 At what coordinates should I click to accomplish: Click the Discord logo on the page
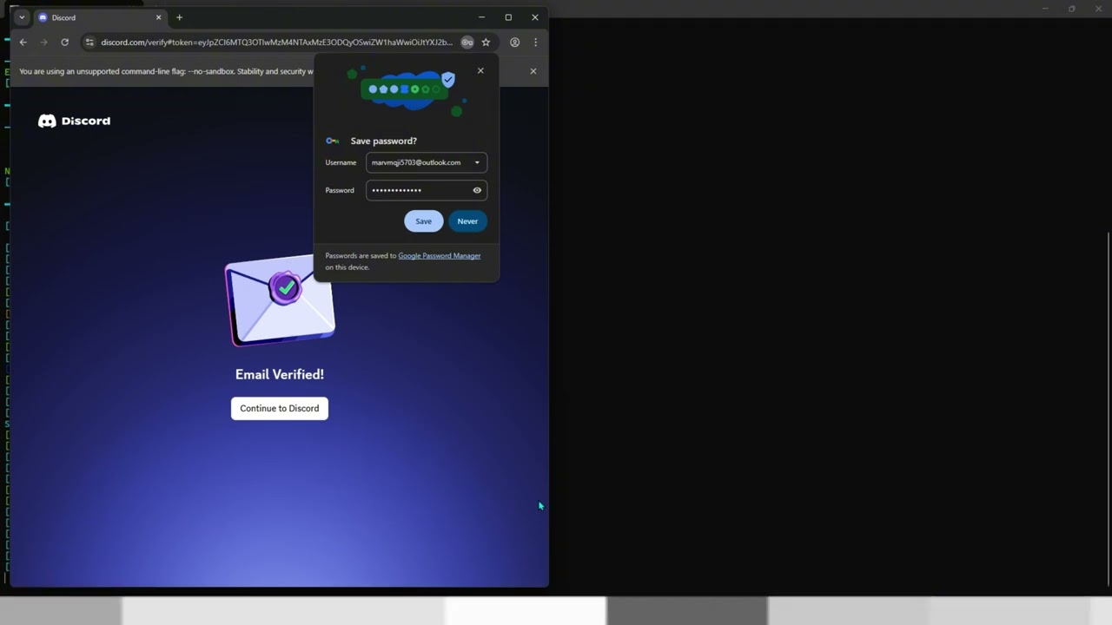pyautogui.click(x=75, y=121)
